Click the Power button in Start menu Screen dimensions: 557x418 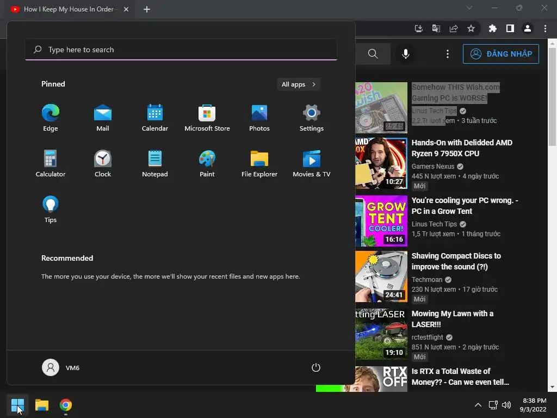(x=316, y=367)
